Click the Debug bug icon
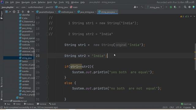The height and width of the screenshot is (110, 196). (x=171, y=7)
